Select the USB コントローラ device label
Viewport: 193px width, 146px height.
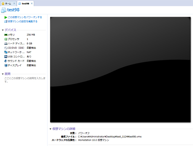16,56
